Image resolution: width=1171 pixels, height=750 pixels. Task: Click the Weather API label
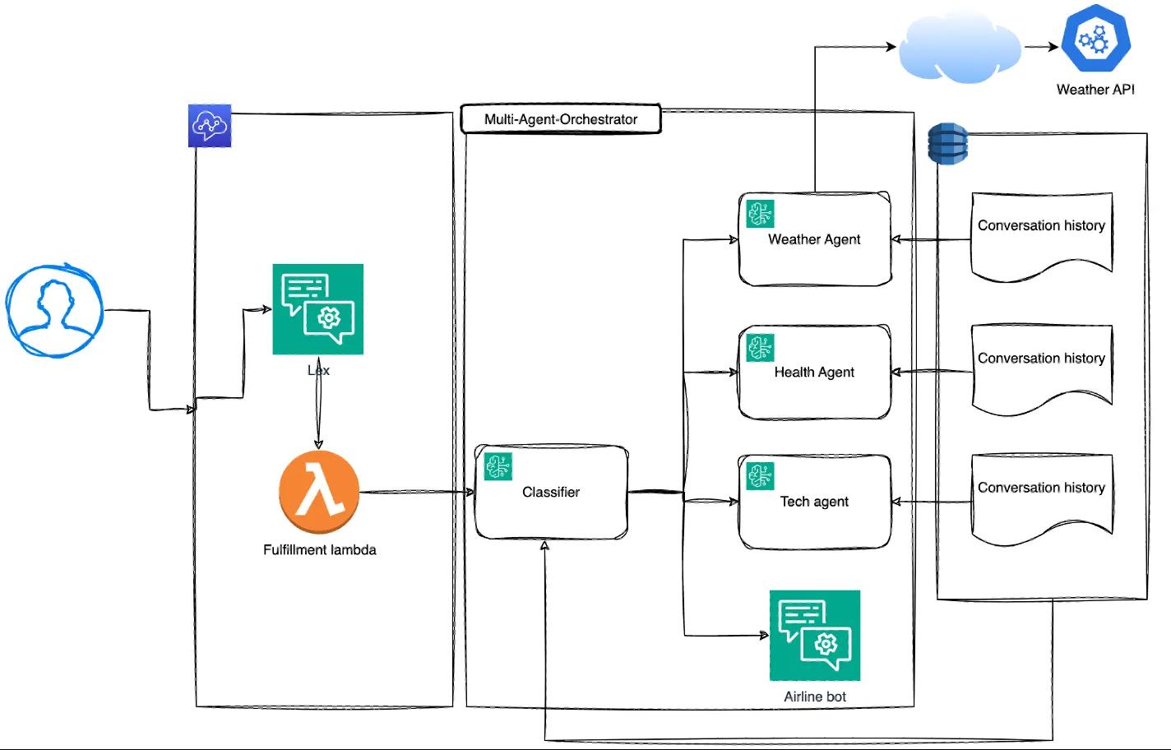coord(1095,90)
